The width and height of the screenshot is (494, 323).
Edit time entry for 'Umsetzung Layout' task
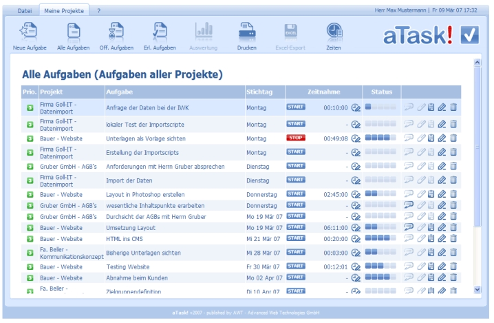pyautogui.click(x=356, y=227)
